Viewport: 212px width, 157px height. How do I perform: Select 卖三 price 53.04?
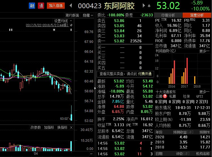point(119,31)
